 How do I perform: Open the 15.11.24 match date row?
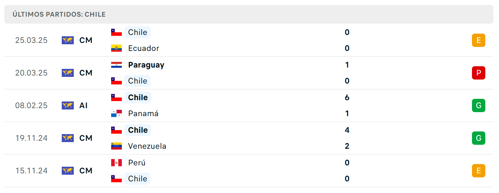click(249, 171)
